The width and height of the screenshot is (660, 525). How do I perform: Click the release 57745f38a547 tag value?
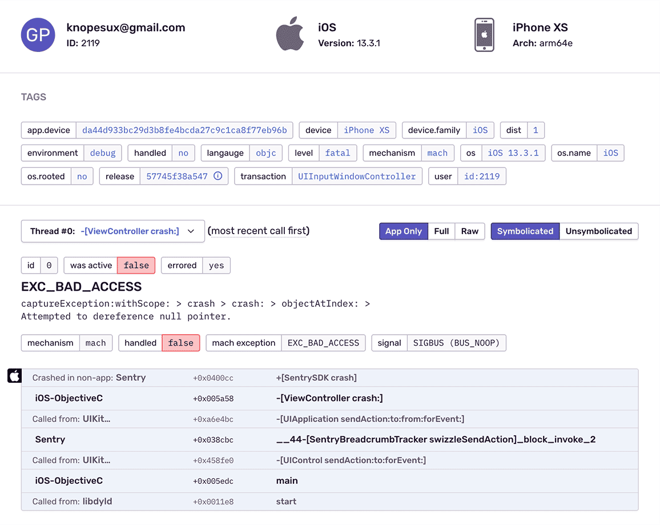point(177,177)
